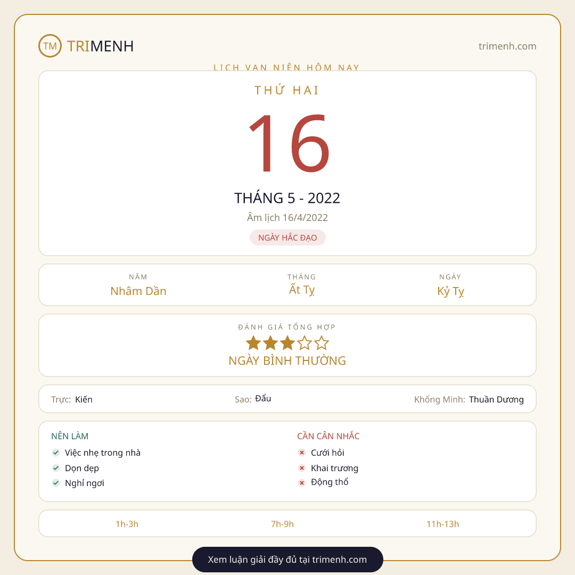Click the TRIMENH brand name

(100, 46)
